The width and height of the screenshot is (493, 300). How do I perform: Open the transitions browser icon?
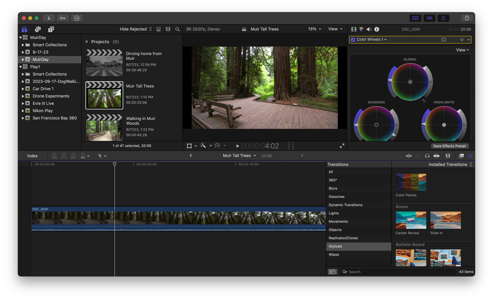pos(470,156)
